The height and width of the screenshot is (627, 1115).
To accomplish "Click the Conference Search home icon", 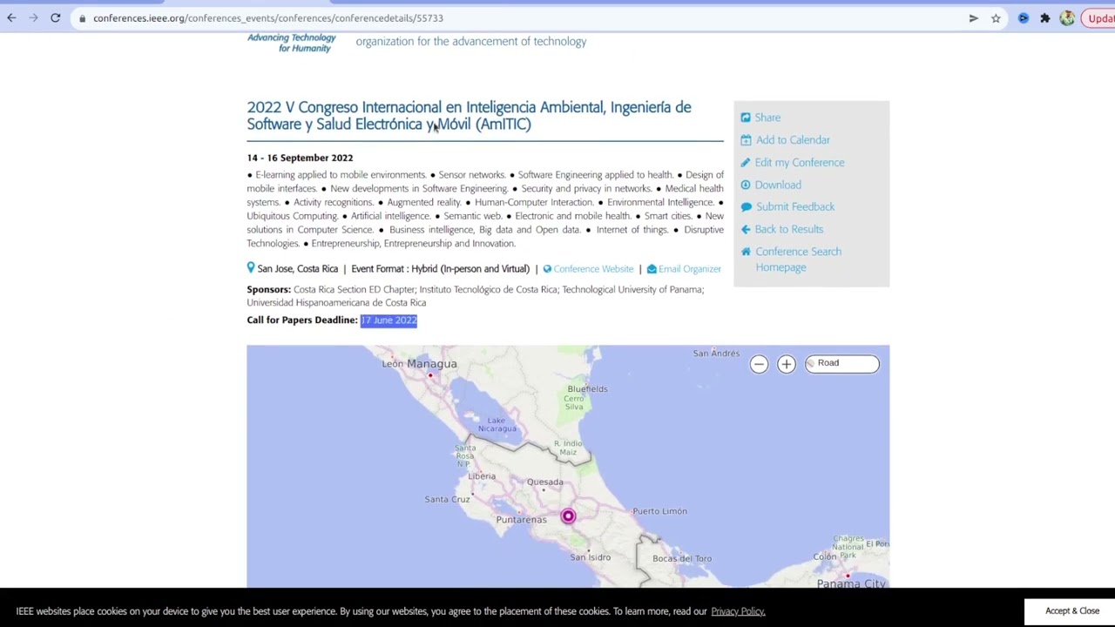I will tap(746, 252).
